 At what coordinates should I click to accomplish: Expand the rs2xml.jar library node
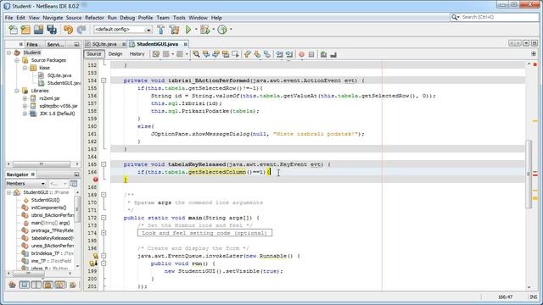[25, 98]
